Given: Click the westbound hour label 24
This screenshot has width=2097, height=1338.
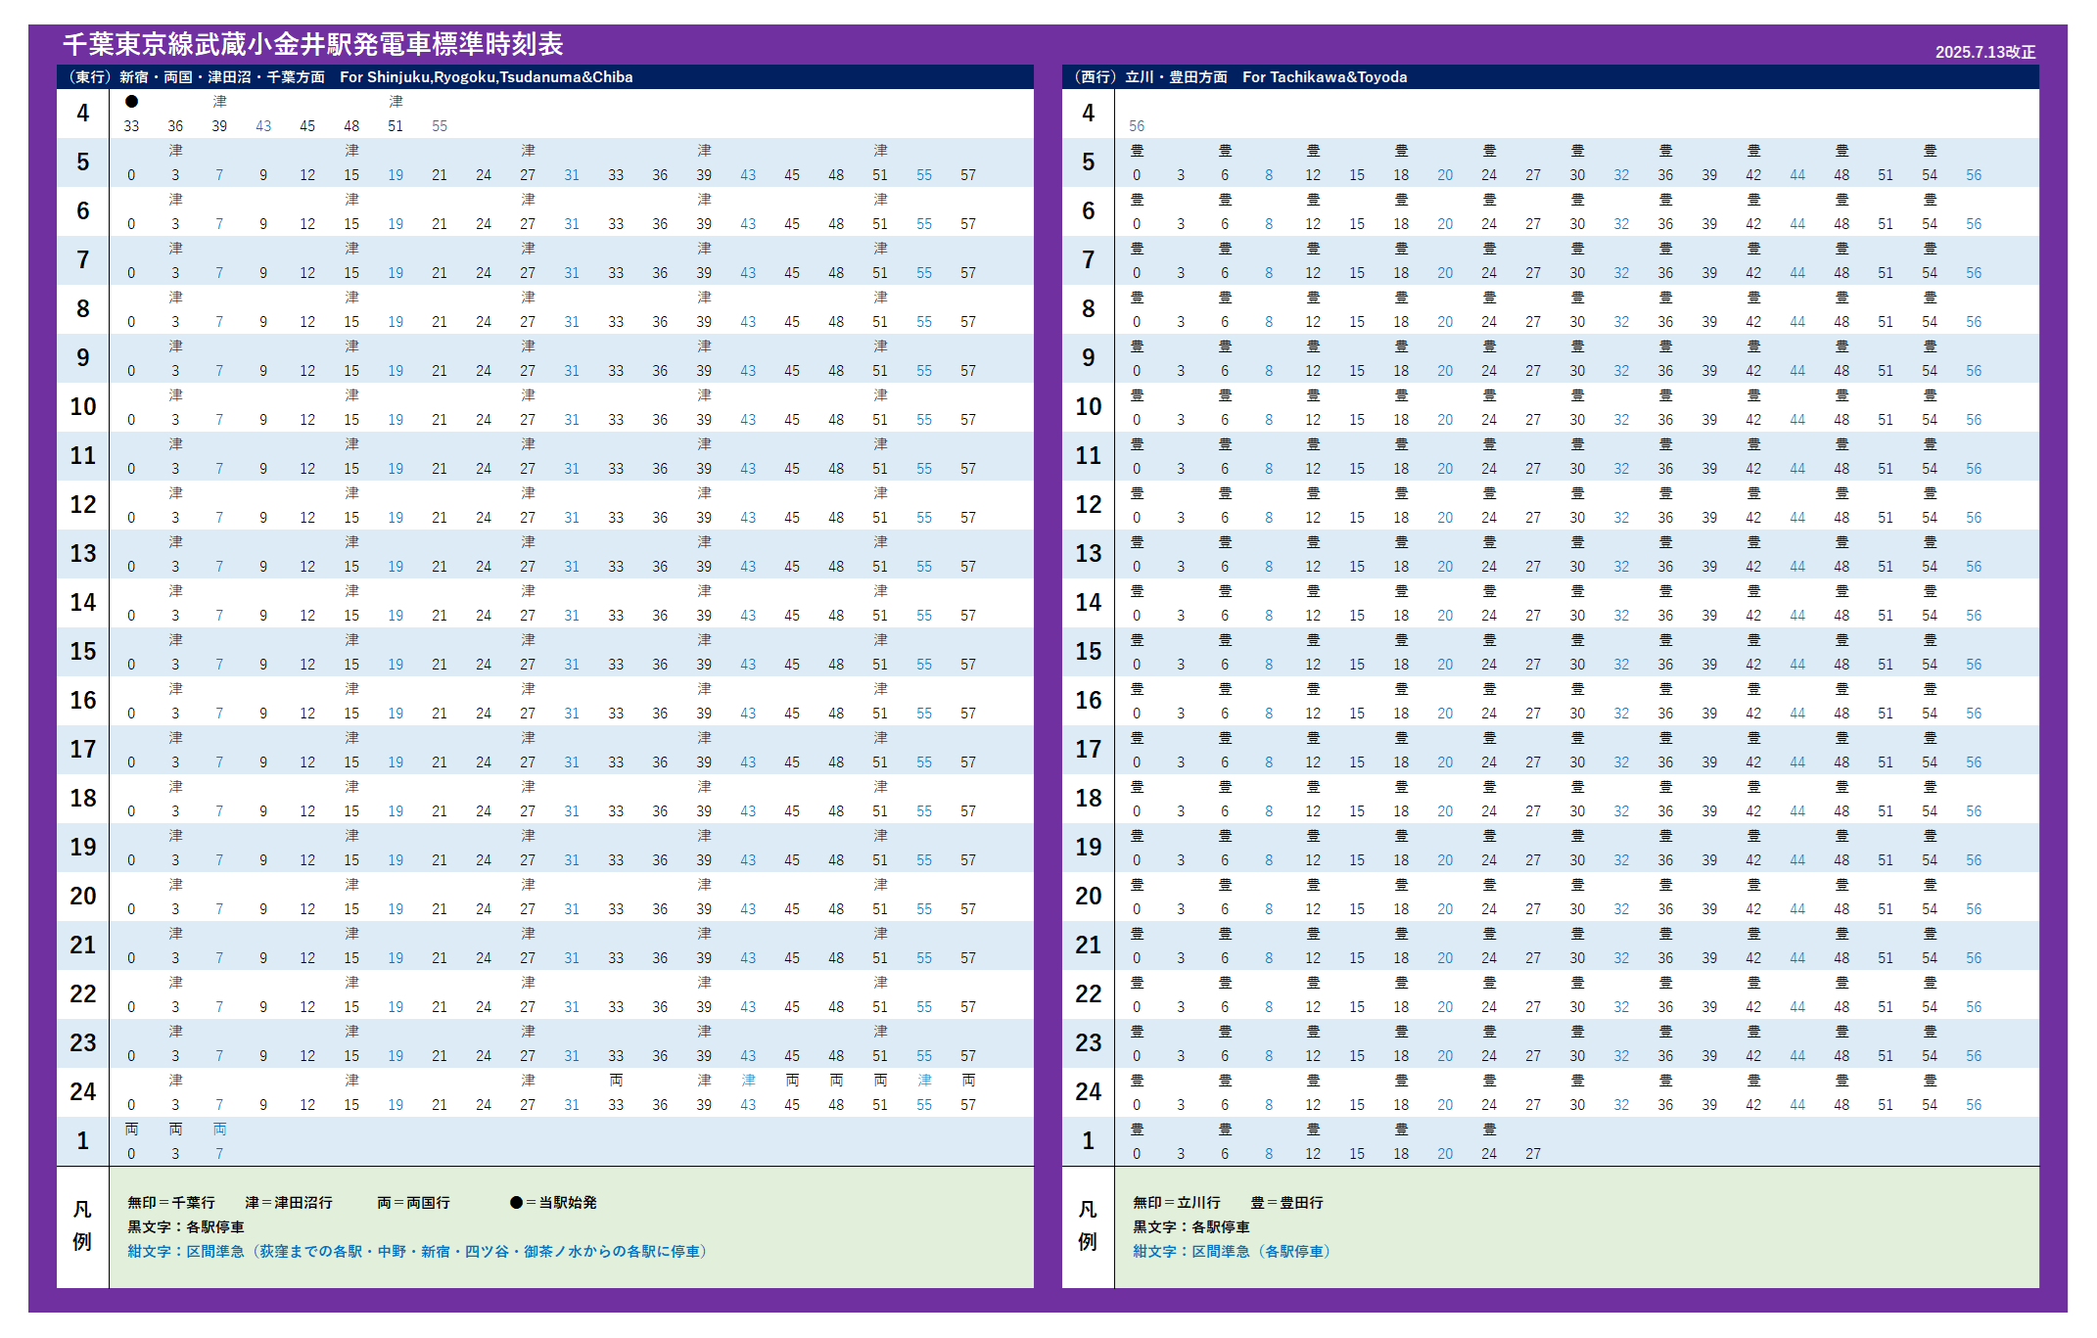Looking at the screenshot, I should point(1088,1092).
